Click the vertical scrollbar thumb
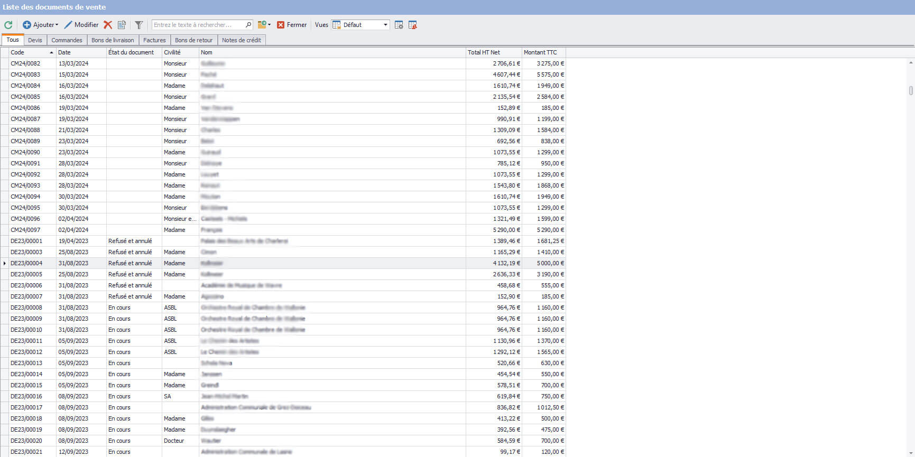The image size is (915, 457). (911, 90)
